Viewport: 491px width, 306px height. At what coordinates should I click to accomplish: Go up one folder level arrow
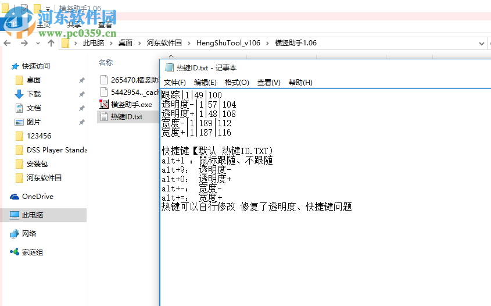tap(51, 43)
